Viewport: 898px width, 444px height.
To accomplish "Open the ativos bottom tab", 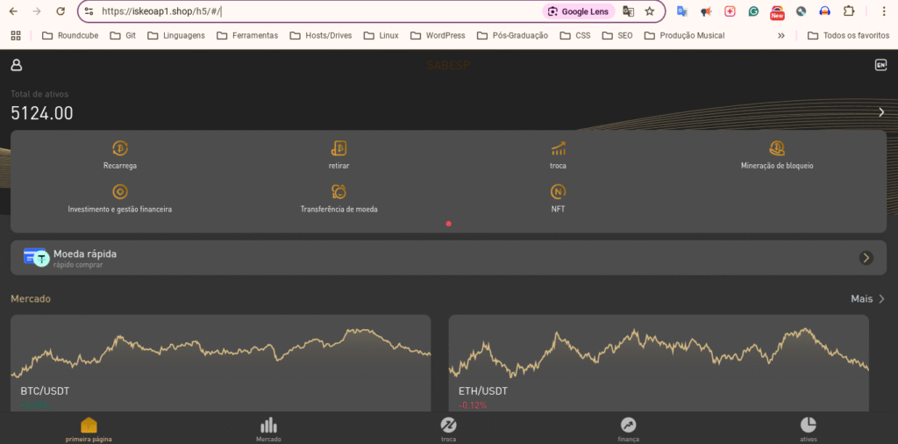I will [x=808, y=429].
